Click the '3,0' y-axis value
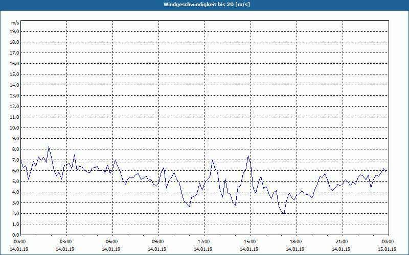The image size is (409, 255). (15, 202)
